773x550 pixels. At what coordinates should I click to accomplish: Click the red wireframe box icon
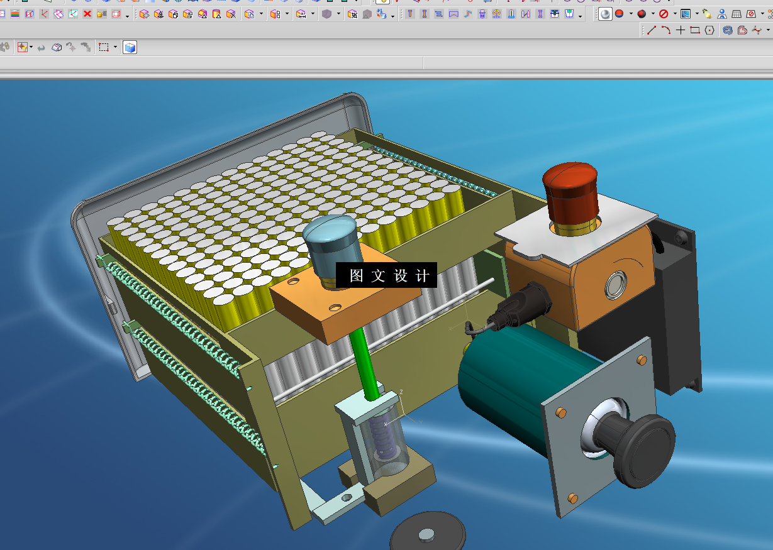click(116, 14)
